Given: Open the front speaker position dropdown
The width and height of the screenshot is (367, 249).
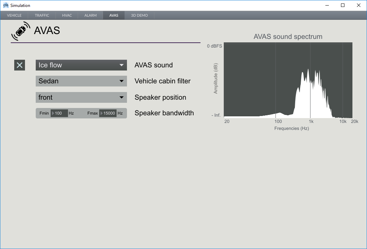Looking at the screenshot, I should (81, 97).
